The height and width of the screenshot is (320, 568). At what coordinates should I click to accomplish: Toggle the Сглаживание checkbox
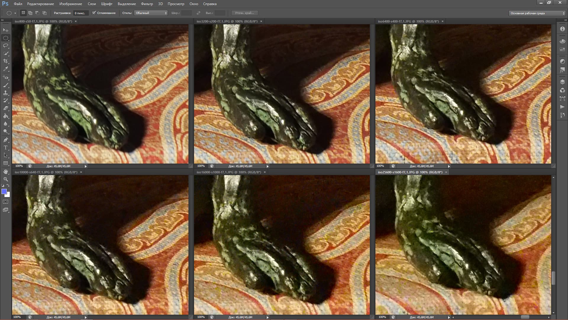[94, 13]
